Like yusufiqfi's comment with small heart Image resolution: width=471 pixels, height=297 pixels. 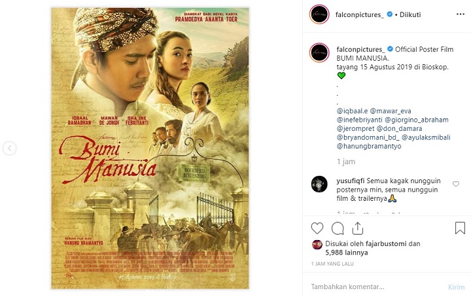click(x=456, y=184)
